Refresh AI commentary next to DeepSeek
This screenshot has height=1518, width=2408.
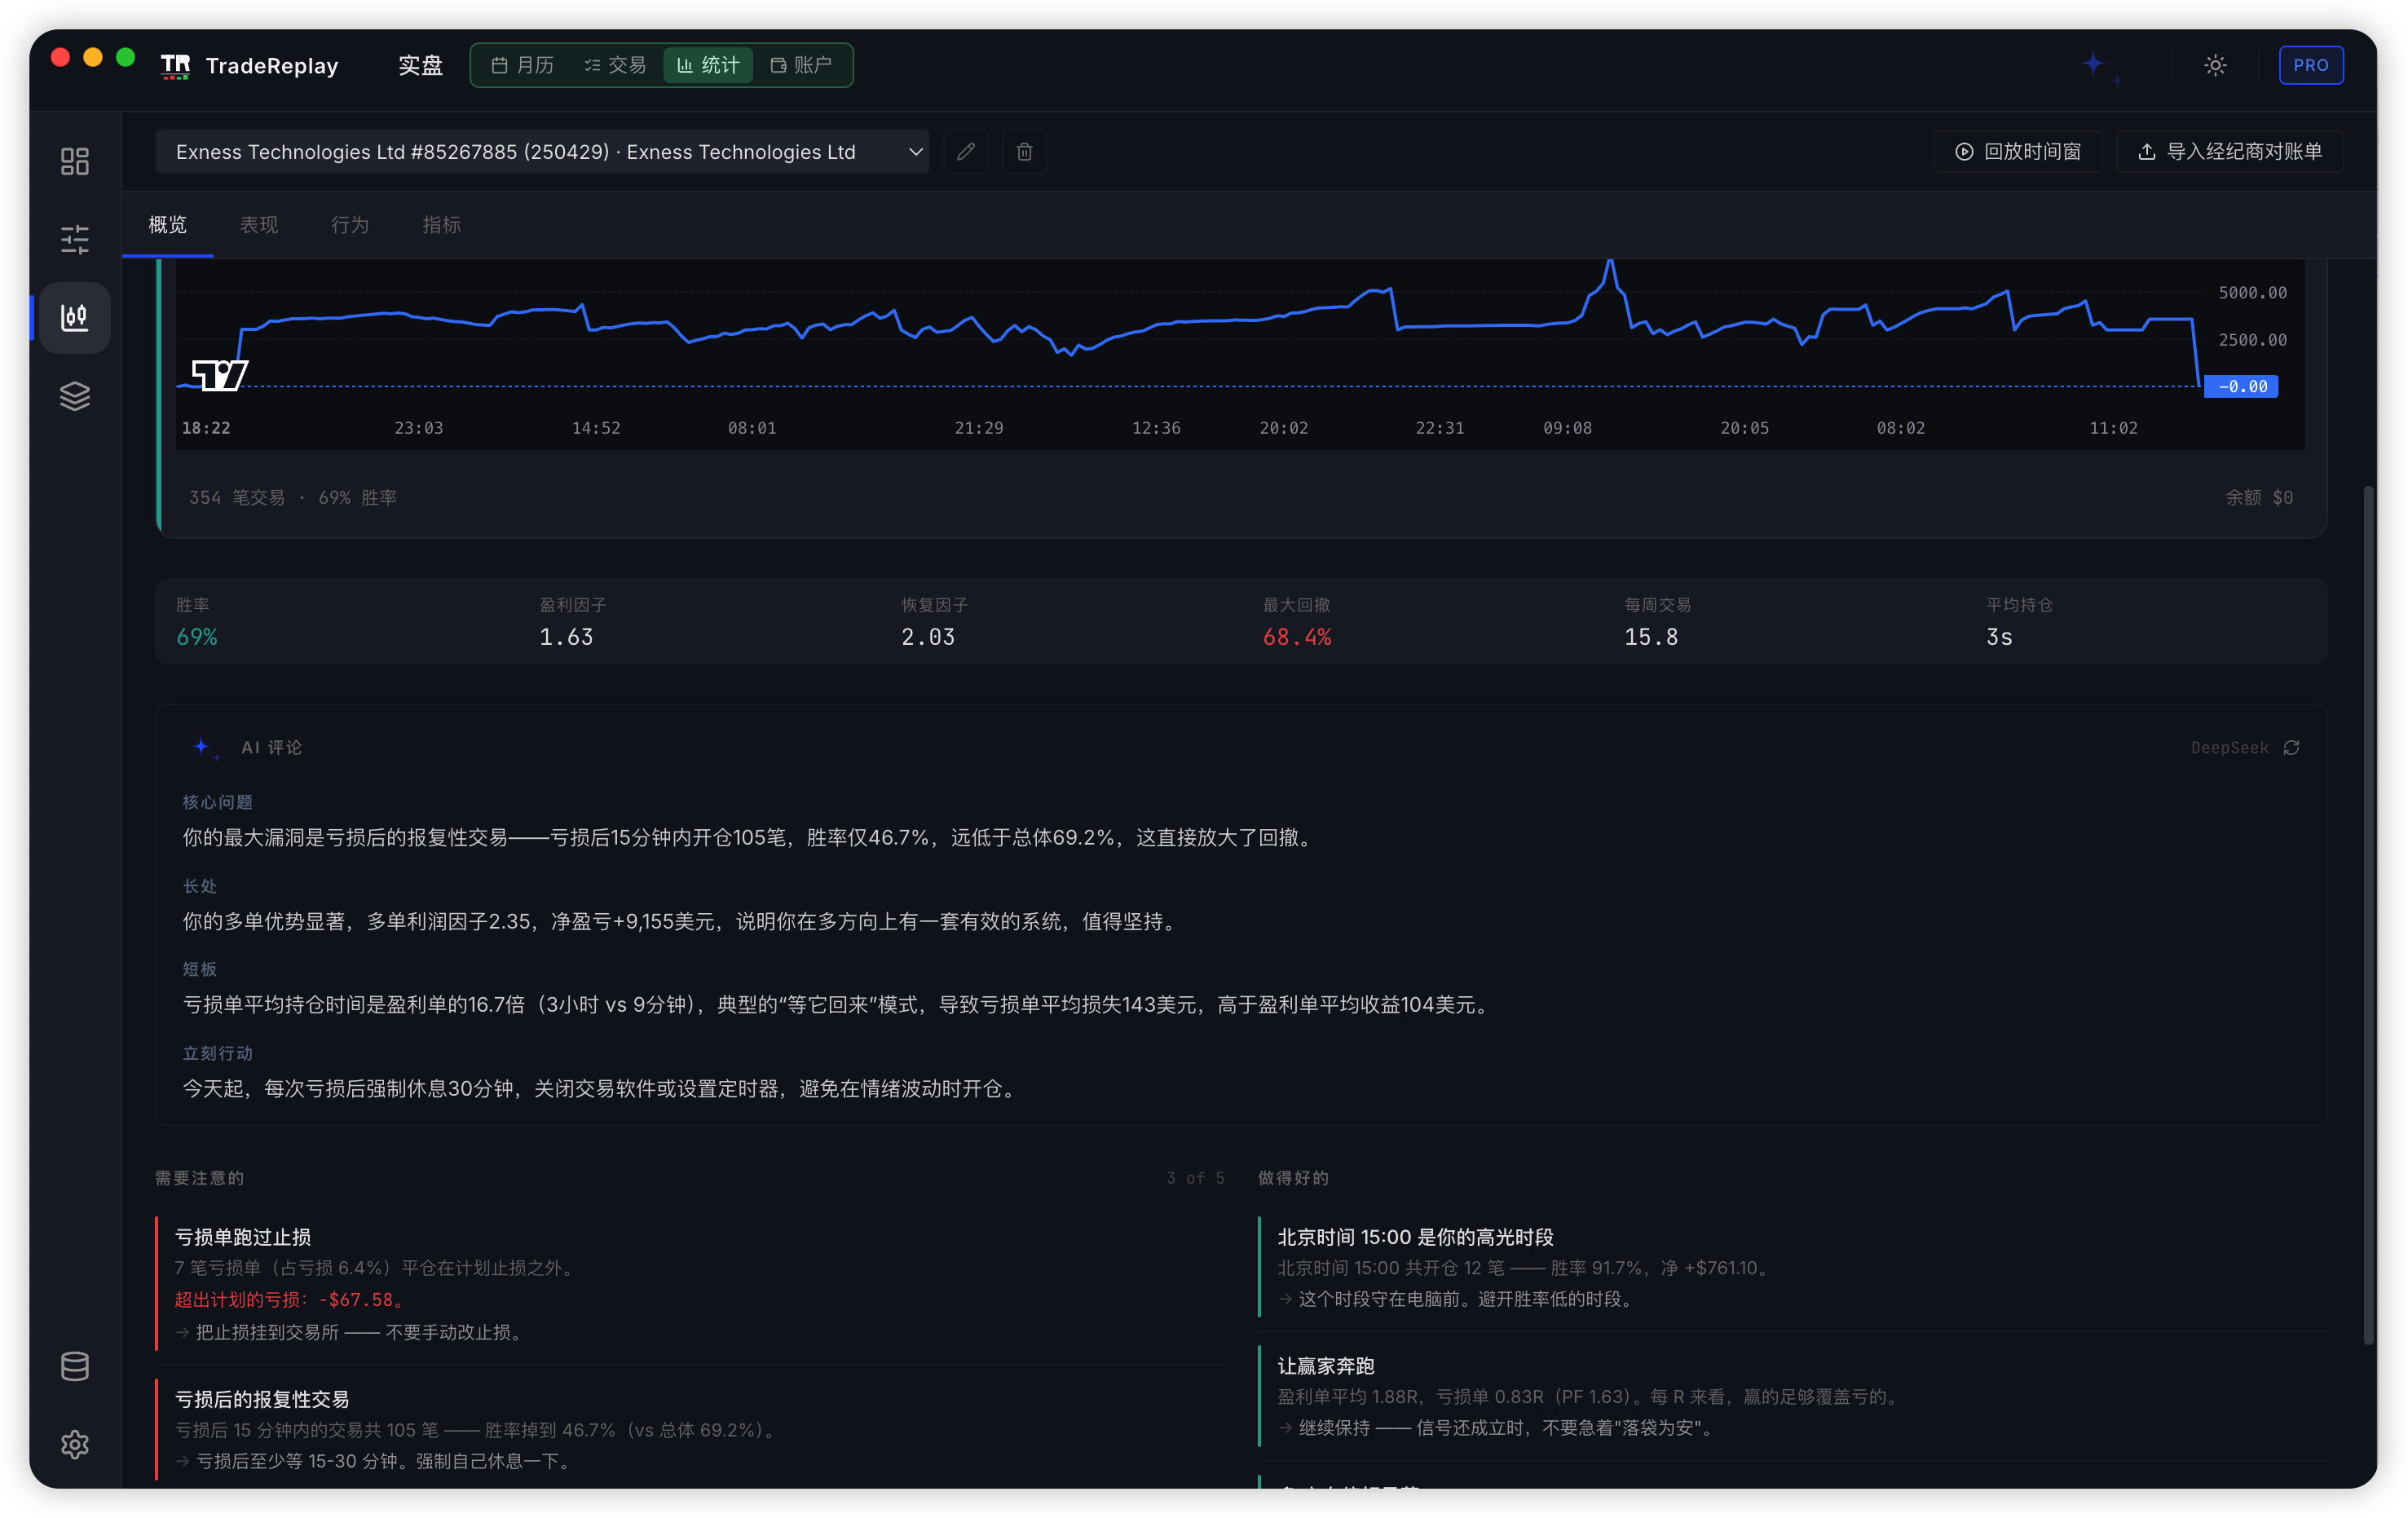[x=2291, y=748]
